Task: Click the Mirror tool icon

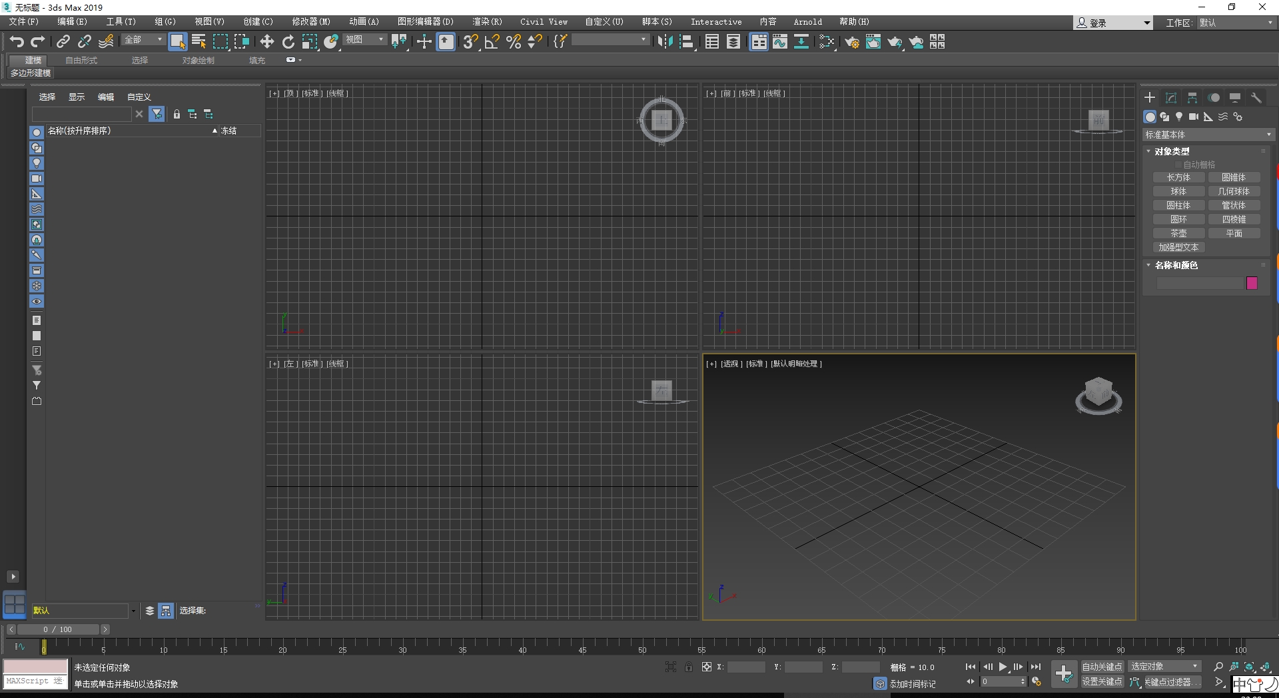Action: pyautogui.click(x=664, y=41)
